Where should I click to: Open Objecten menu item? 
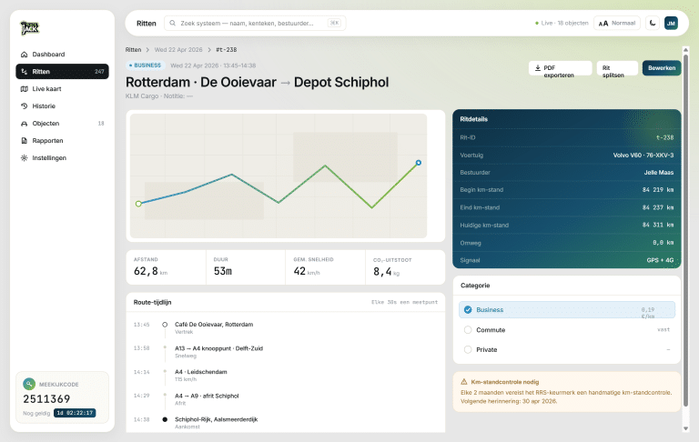pos(62,124)
